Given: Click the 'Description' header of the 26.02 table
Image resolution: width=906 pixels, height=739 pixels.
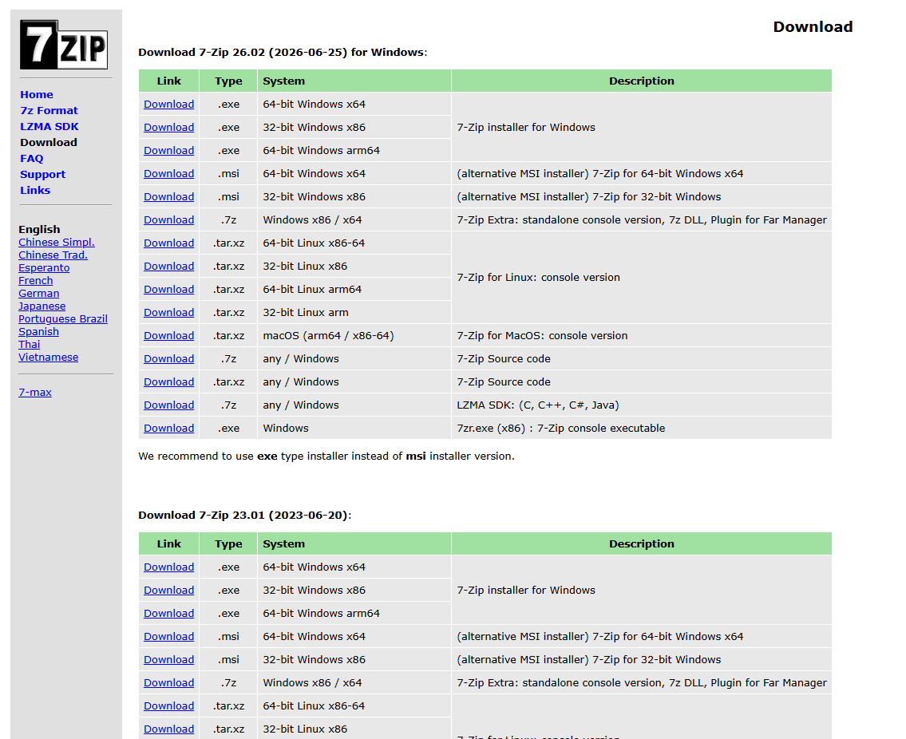Looking at the screenshot, I should click(x=641, y=81).
